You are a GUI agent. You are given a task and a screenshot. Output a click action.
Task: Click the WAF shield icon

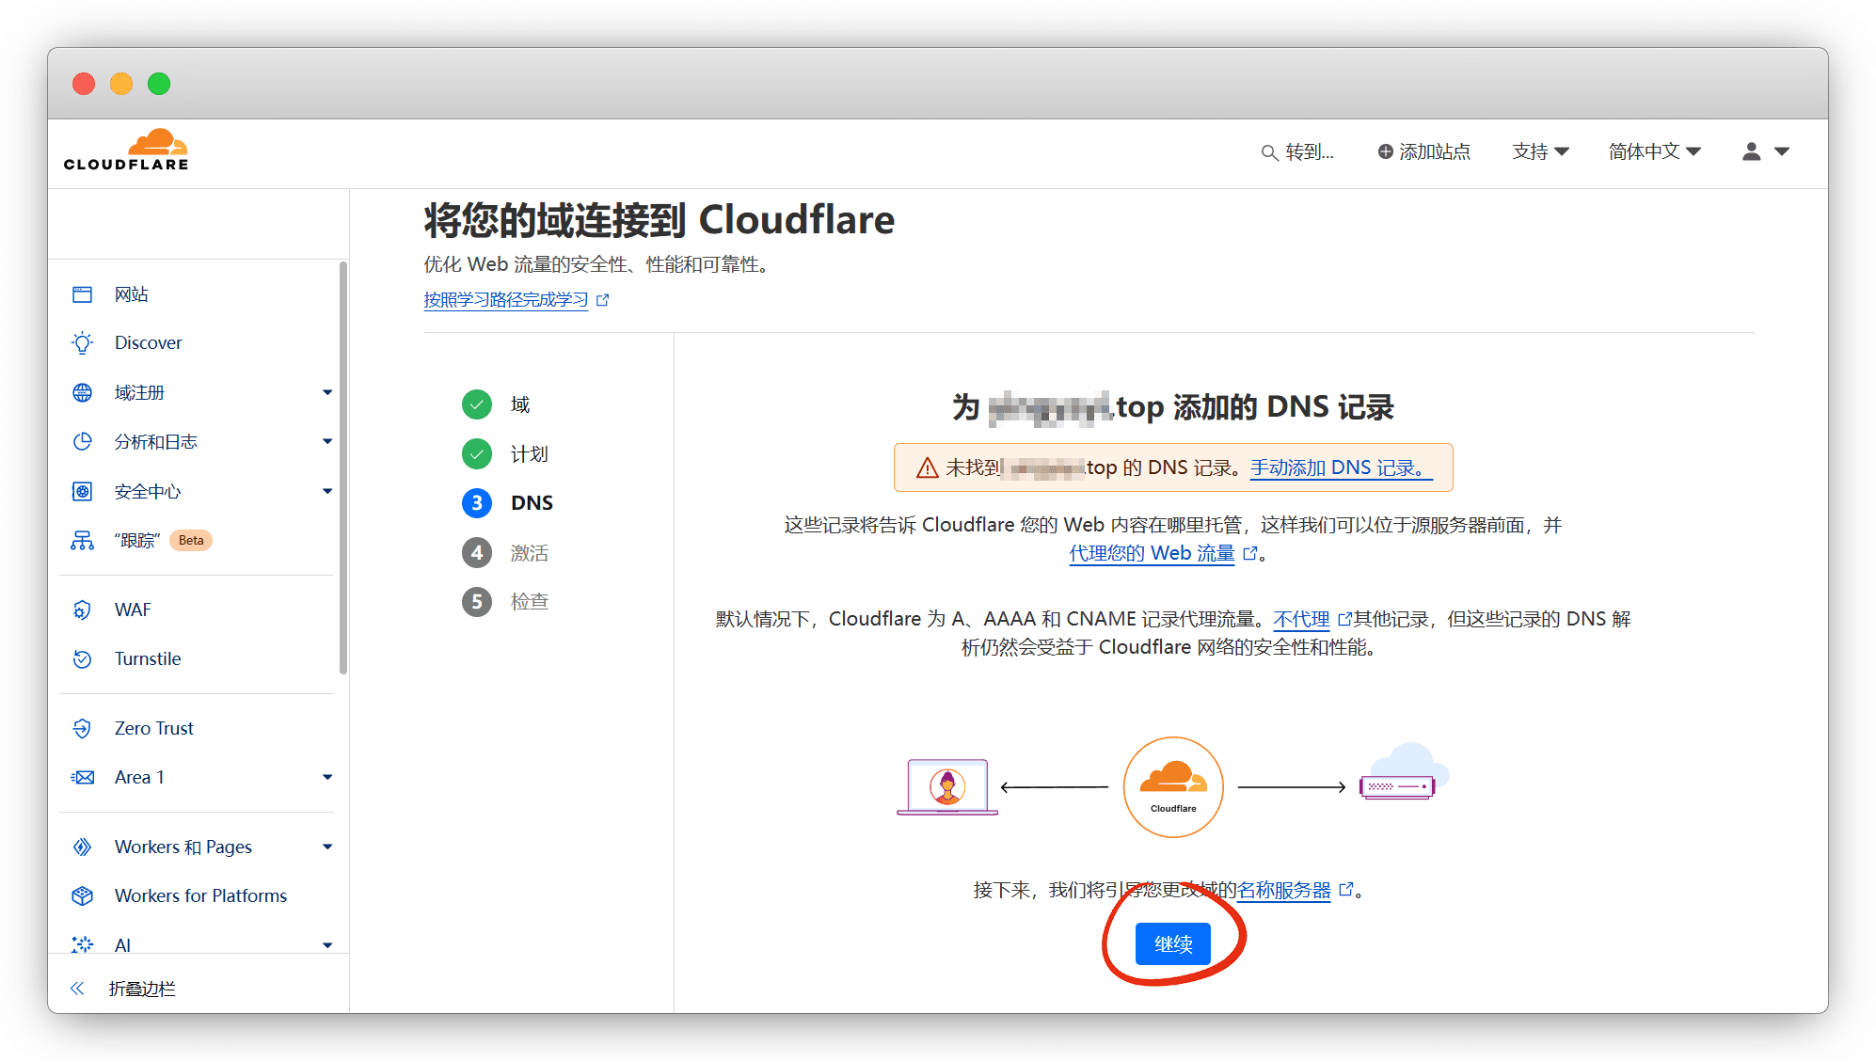coord(83,610)
